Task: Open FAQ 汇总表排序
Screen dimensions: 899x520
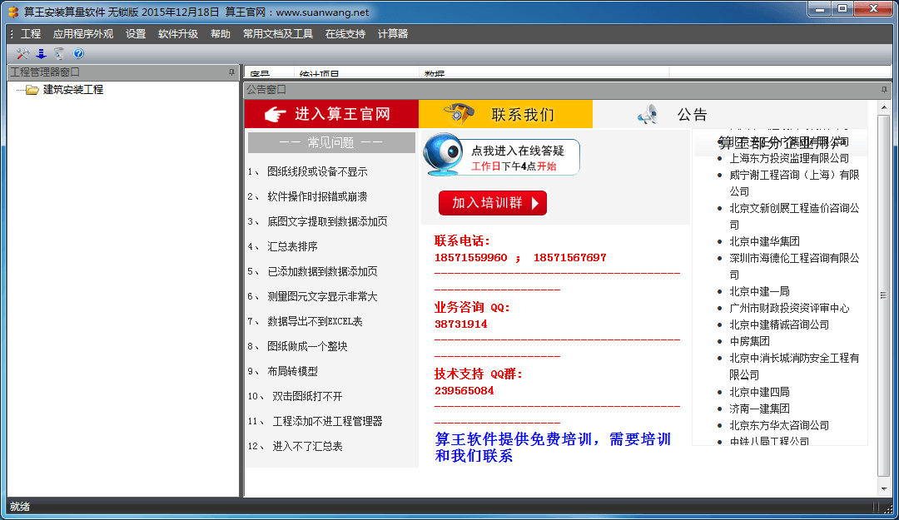Action: click(292, 246)
